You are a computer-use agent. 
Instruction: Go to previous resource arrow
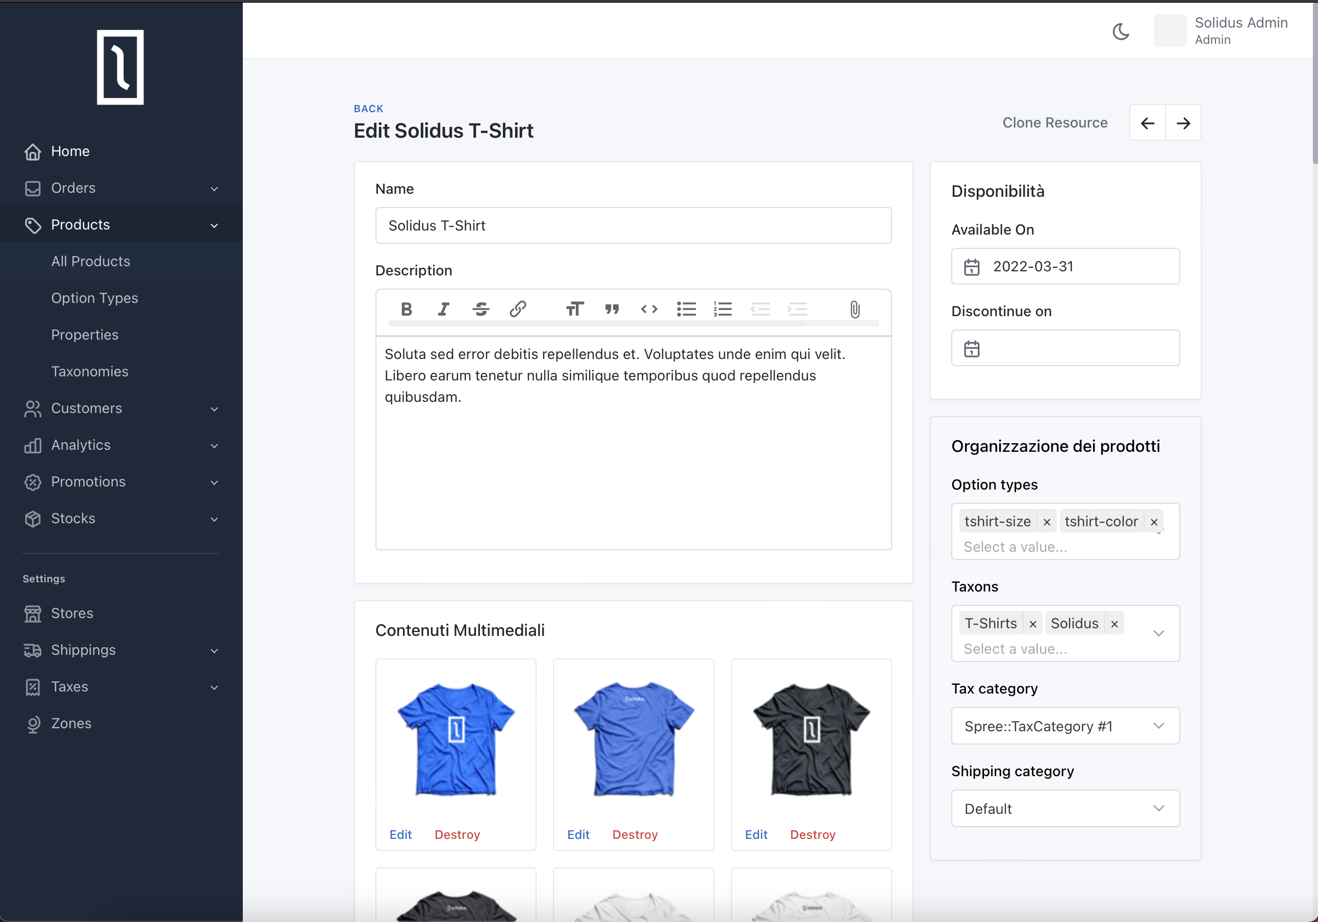pos(1148,123)
